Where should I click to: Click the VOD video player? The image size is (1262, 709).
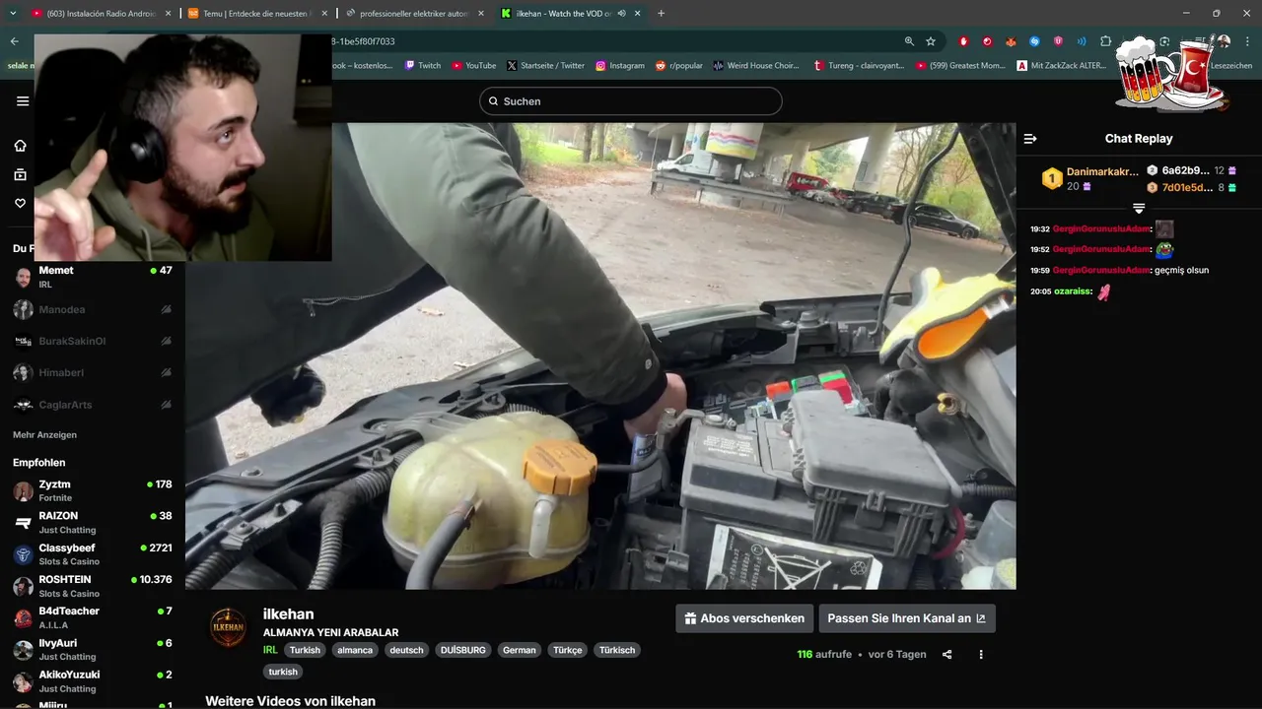pos(600,356)
